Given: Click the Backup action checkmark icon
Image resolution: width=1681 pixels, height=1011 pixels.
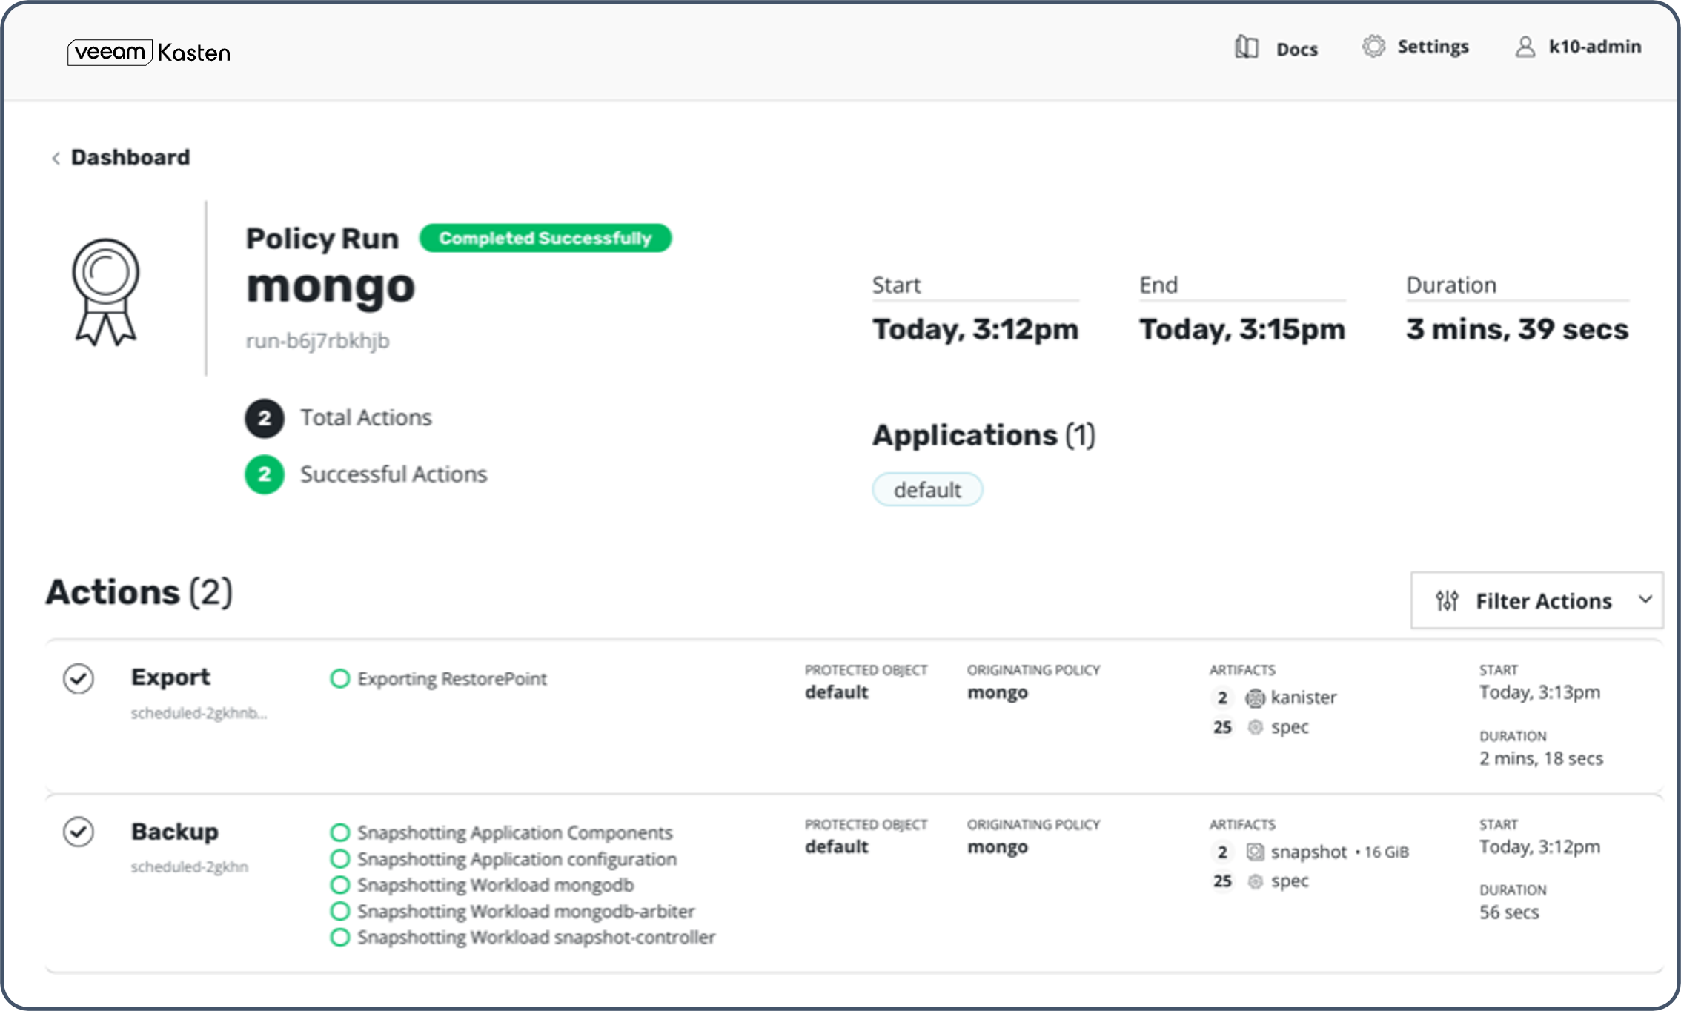Looking at the screenshot, I should 79,832.
